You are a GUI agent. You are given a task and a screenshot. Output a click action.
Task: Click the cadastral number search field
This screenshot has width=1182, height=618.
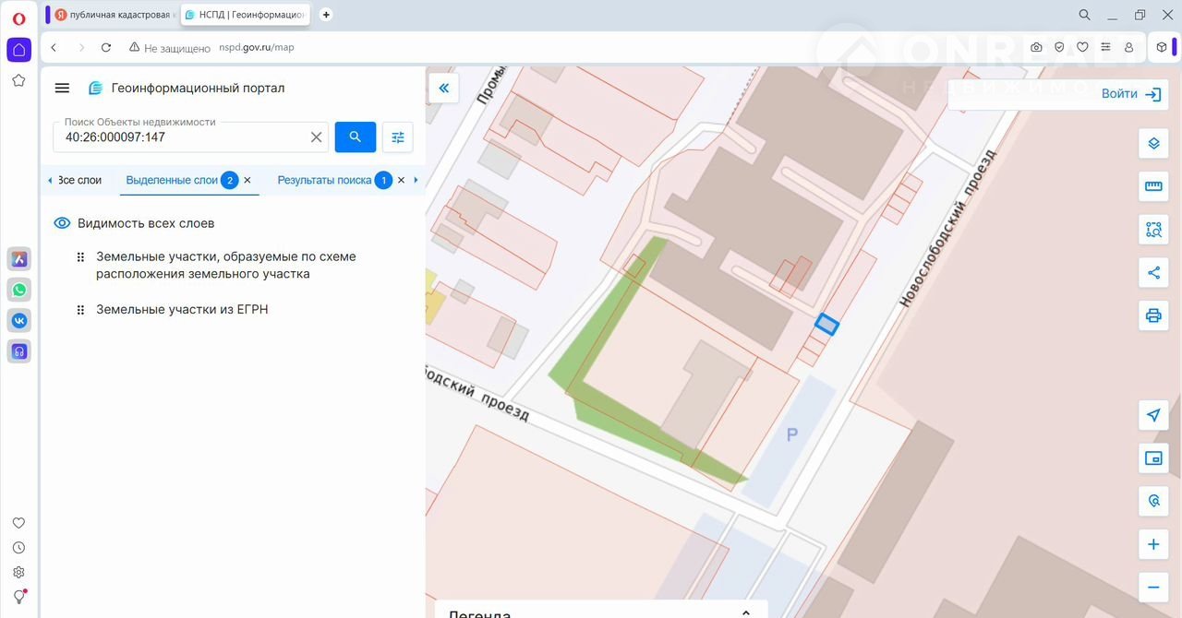coord(183,137)
